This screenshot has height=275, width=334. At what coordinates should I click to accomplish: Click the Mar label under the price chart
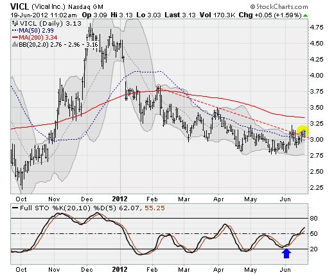pyautogui.click(x=184, y=199)
